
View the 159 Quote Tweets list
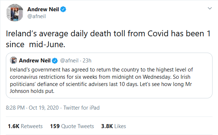(x=72, y=126)
